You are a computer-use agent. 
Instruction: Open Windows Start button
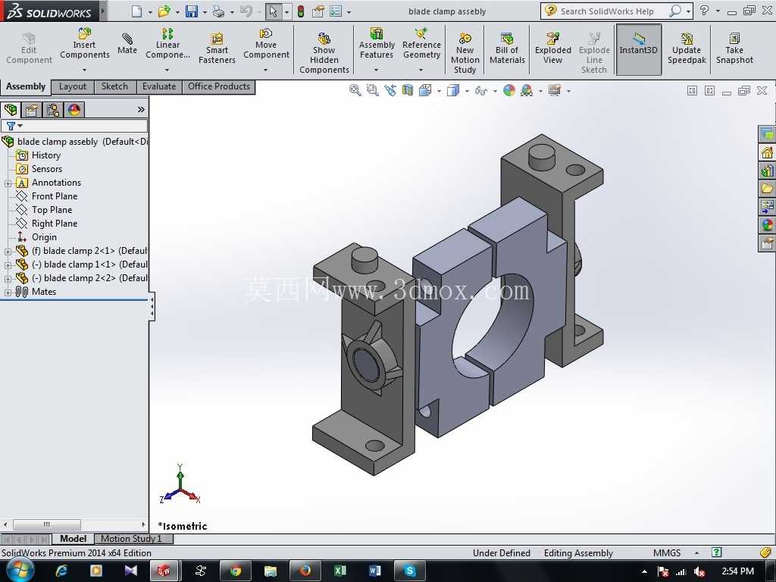click(19, 571)
